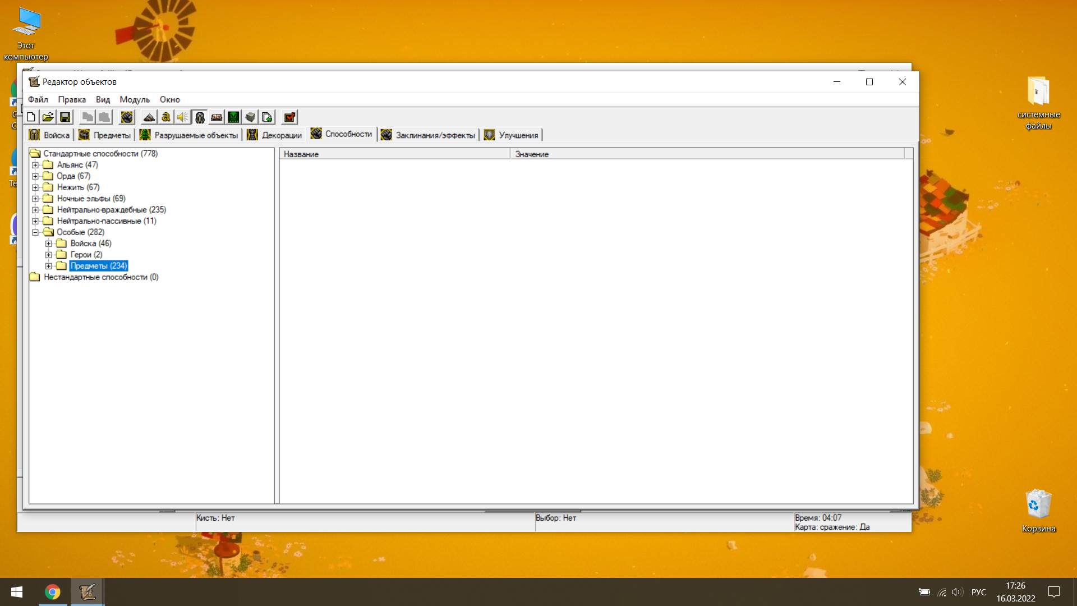Switch to the Войска tab

[x=50, y=135]
